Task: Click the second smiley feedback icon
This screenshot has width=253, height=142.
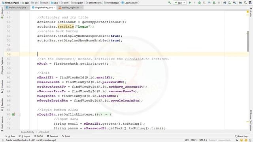Action: pos(246,140)
